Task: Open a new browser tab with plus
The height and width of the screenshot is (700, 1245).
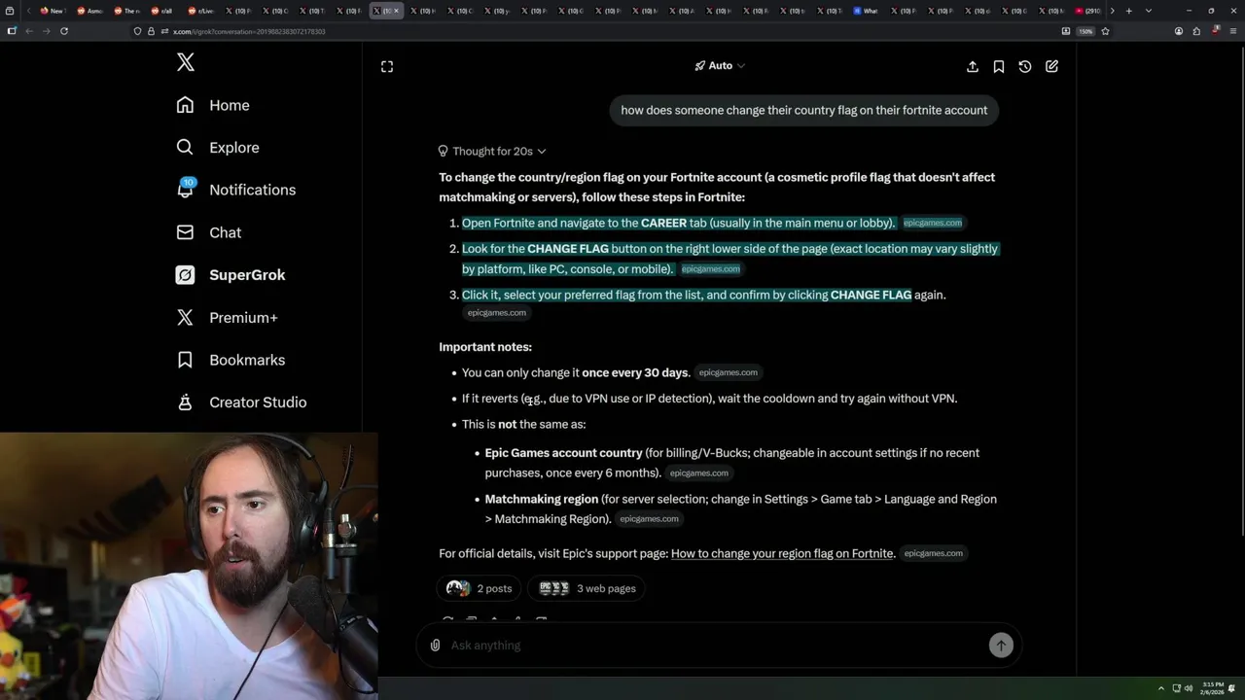Action: (x=1128, y=11)
